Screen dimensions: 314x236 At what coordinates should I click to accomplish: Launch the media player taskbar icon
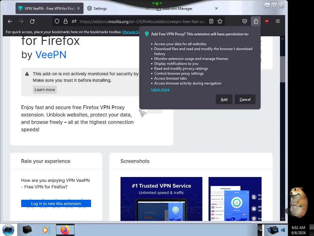pos(45,230)
